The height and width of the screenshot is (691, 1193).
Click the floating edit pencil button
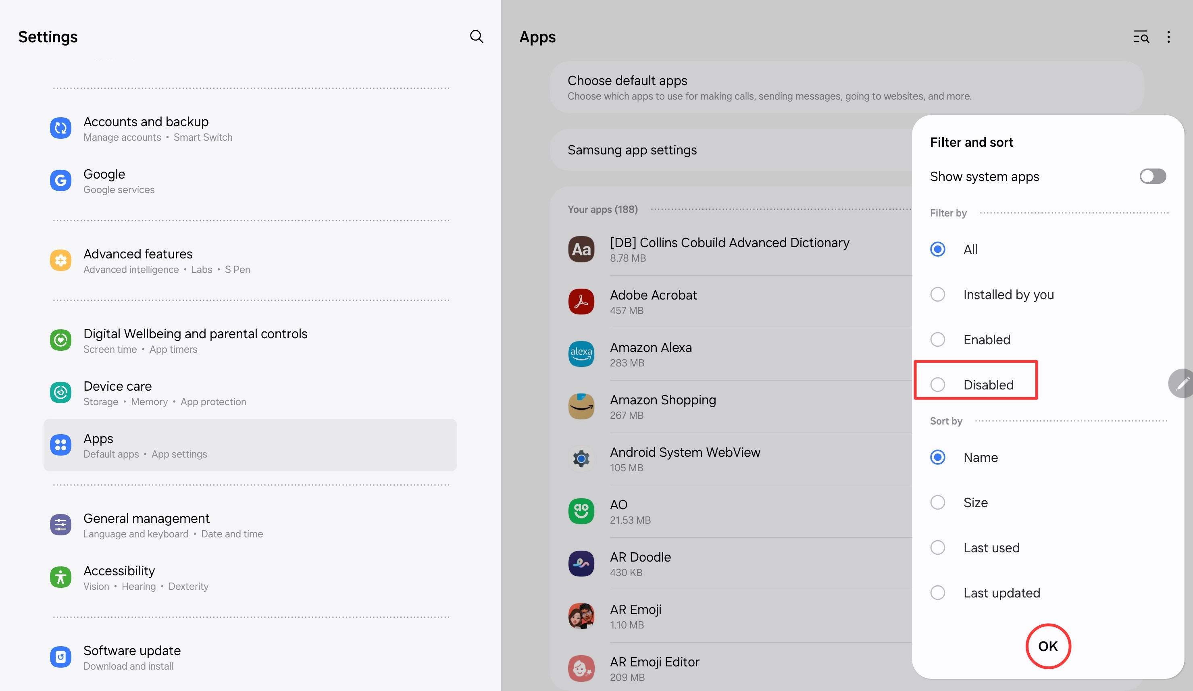point(1182,383)
